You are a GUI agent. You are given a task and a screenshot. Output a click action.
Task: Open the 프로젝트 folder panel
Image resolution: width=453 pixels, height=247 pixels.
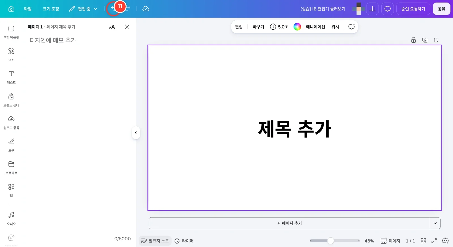(x=11, y=168)
